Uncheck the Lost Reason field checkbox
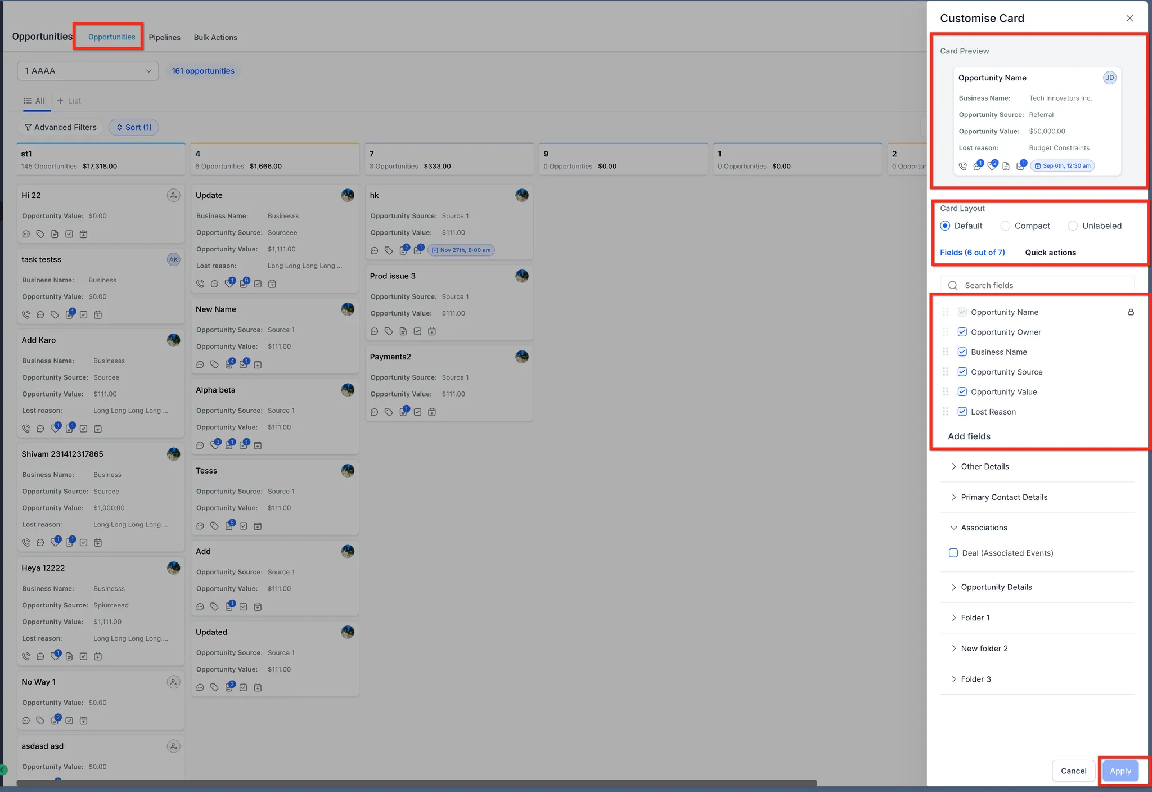 pos(962,412)
